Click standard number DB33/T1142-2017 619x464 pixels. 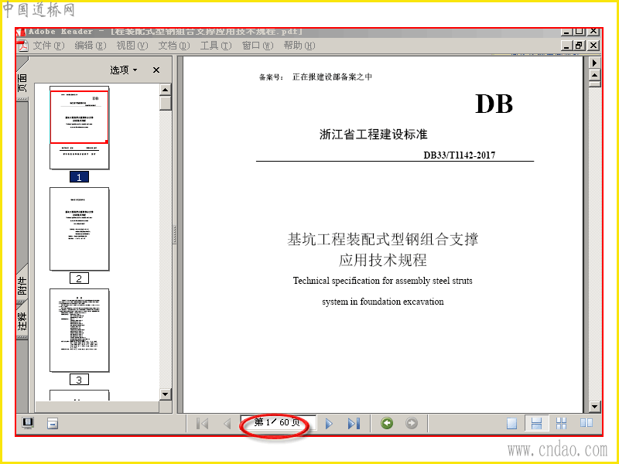click(459, 155)
